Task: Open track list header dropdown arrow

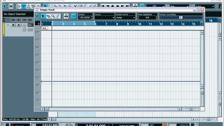Action: (4, 20)
